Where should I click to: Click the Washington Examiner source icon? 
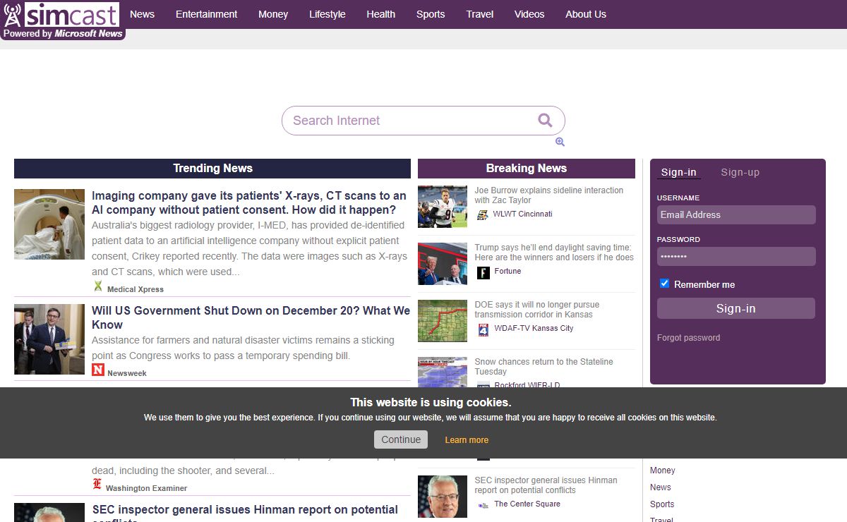(x=97, y=485)
